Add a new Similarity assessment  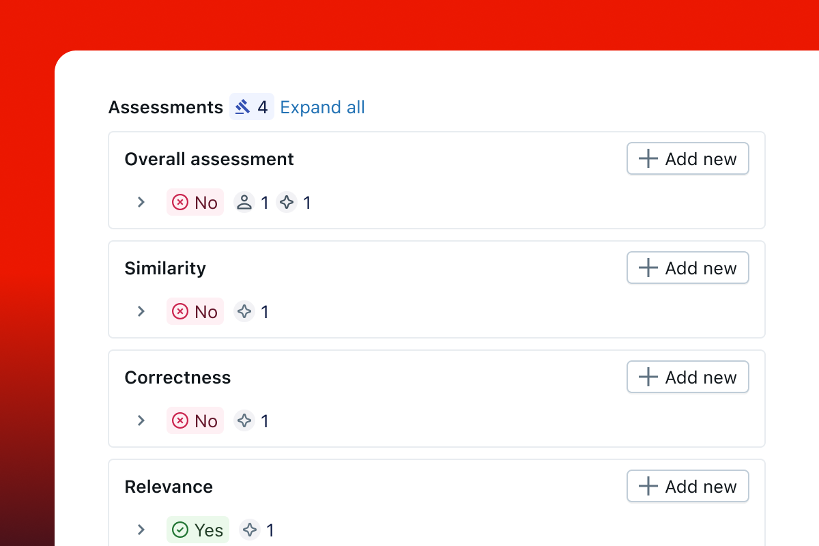[x=687, y=268]
